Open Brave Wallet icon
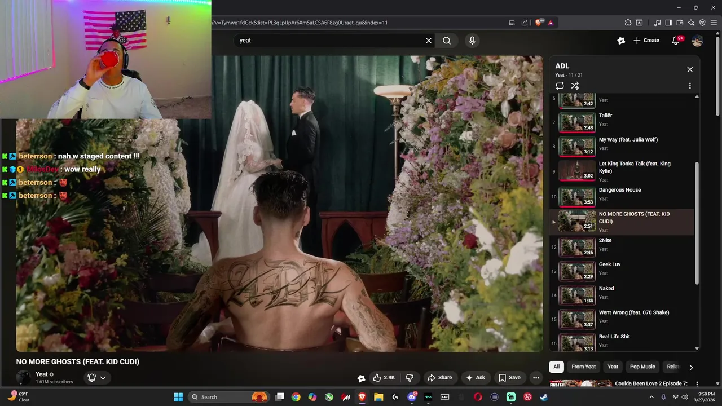The width and height of the screenshot is (722, 406). pos(680,23)
